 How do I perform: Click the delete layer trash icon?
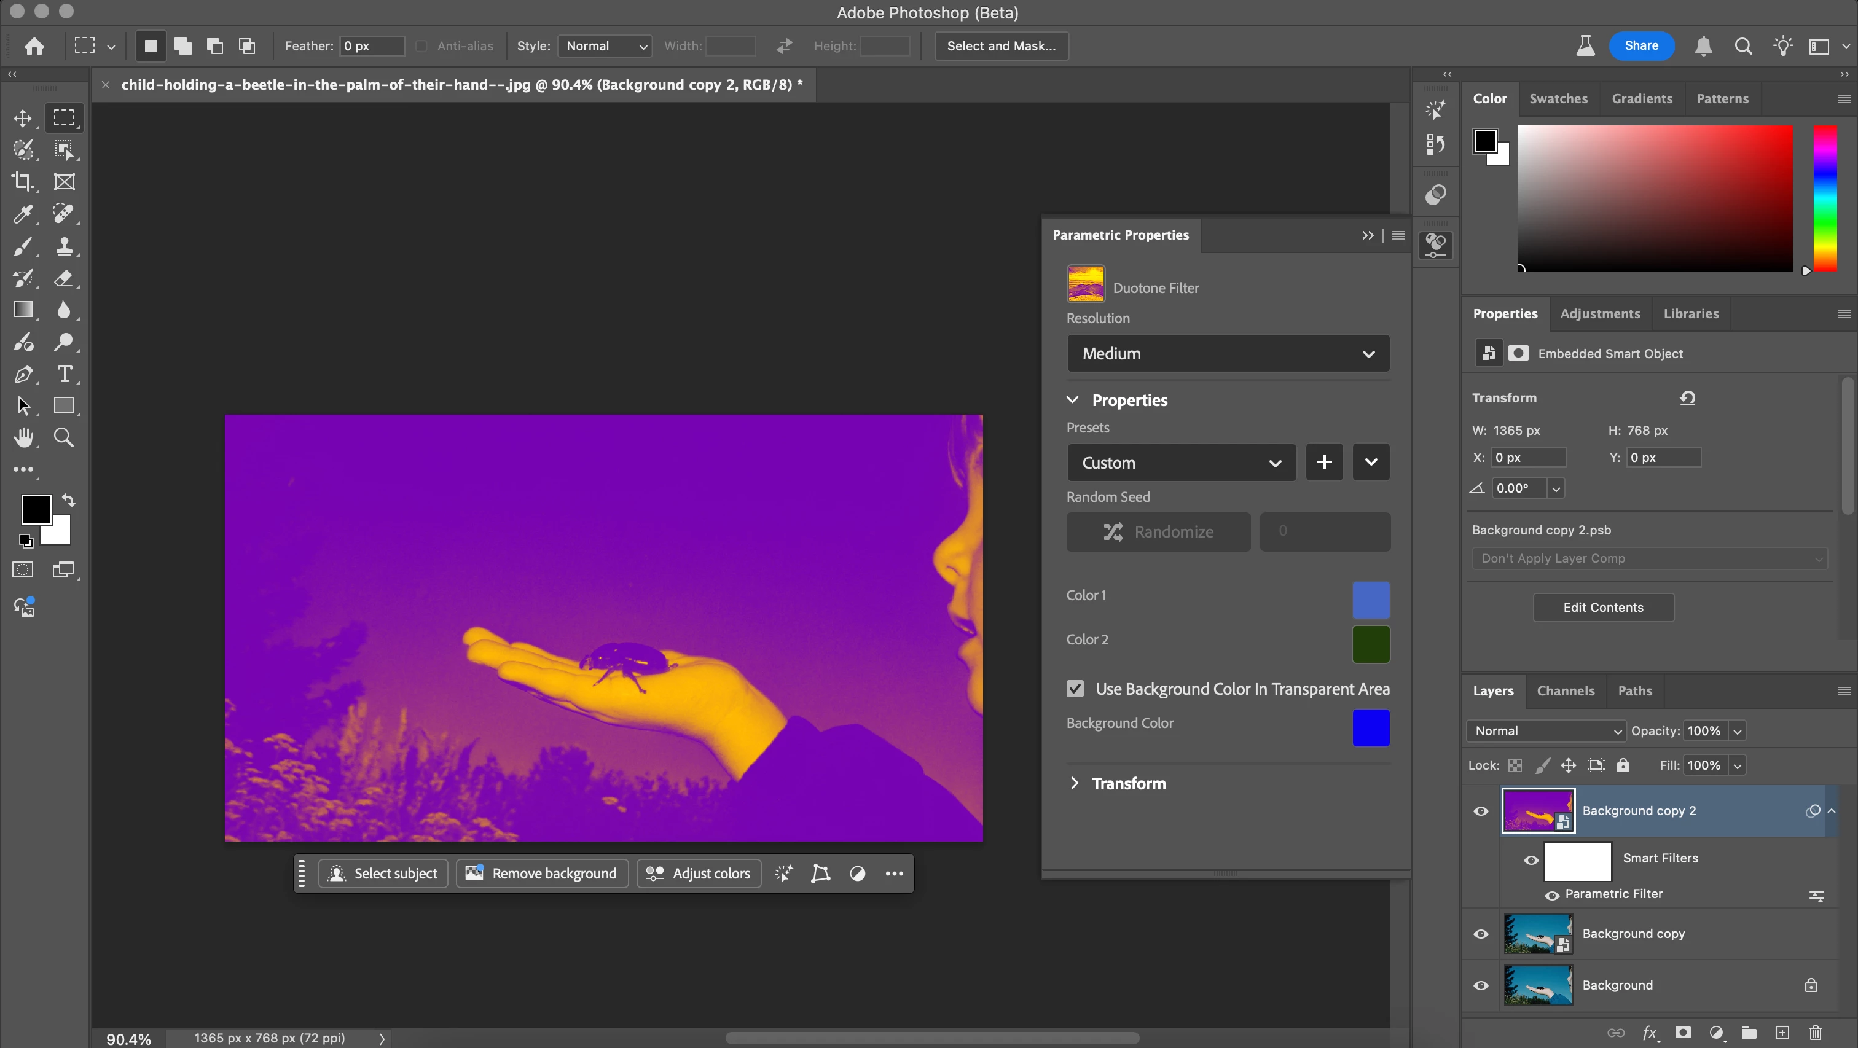click(x=1816, y=1033)
